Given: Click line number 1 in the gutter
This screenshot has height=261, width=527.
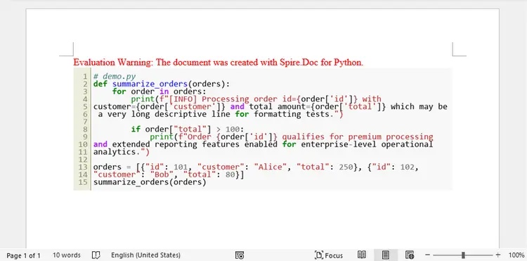Looking at the screenshot, I should (85, 77).
